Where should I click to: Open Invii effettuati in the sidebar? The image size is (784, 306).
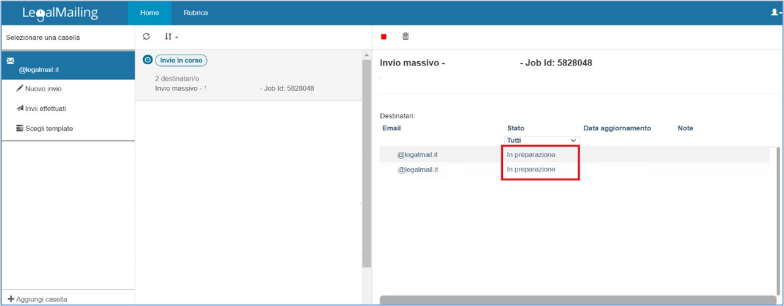click(45, 108)
